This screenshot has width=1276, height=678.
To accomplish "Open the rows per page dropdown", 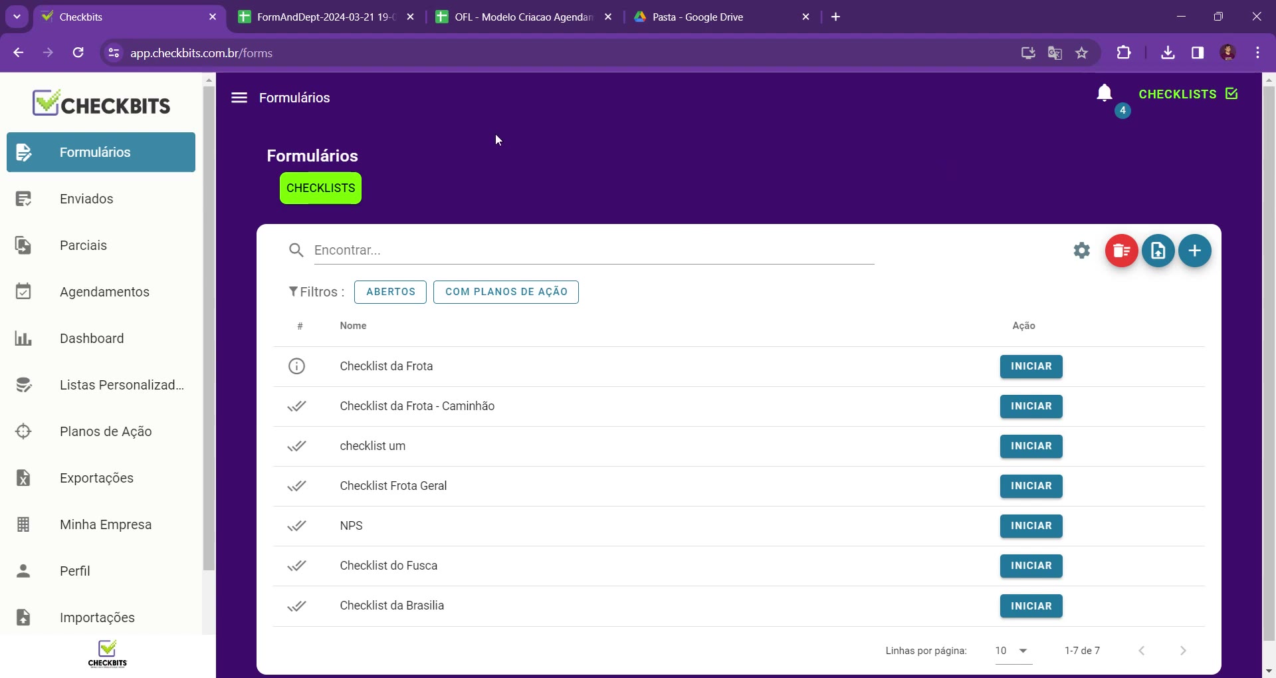I will pos(1013,651).
